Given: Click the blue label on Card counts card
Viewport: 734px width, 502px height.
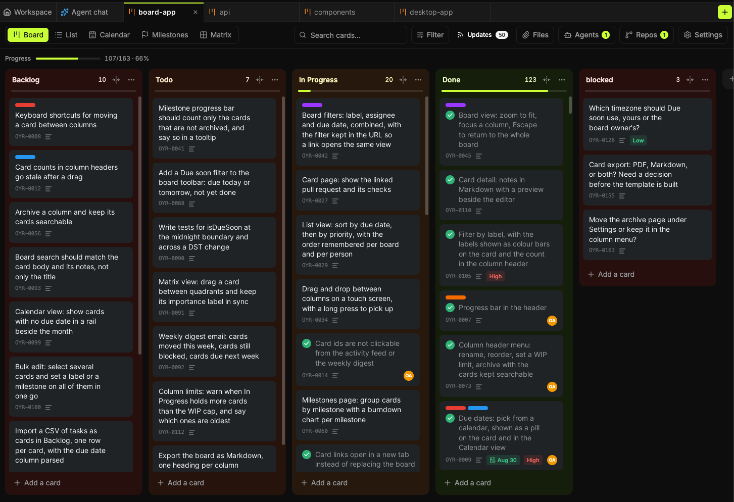Looking at the screenshot, I should click(25, 157).
